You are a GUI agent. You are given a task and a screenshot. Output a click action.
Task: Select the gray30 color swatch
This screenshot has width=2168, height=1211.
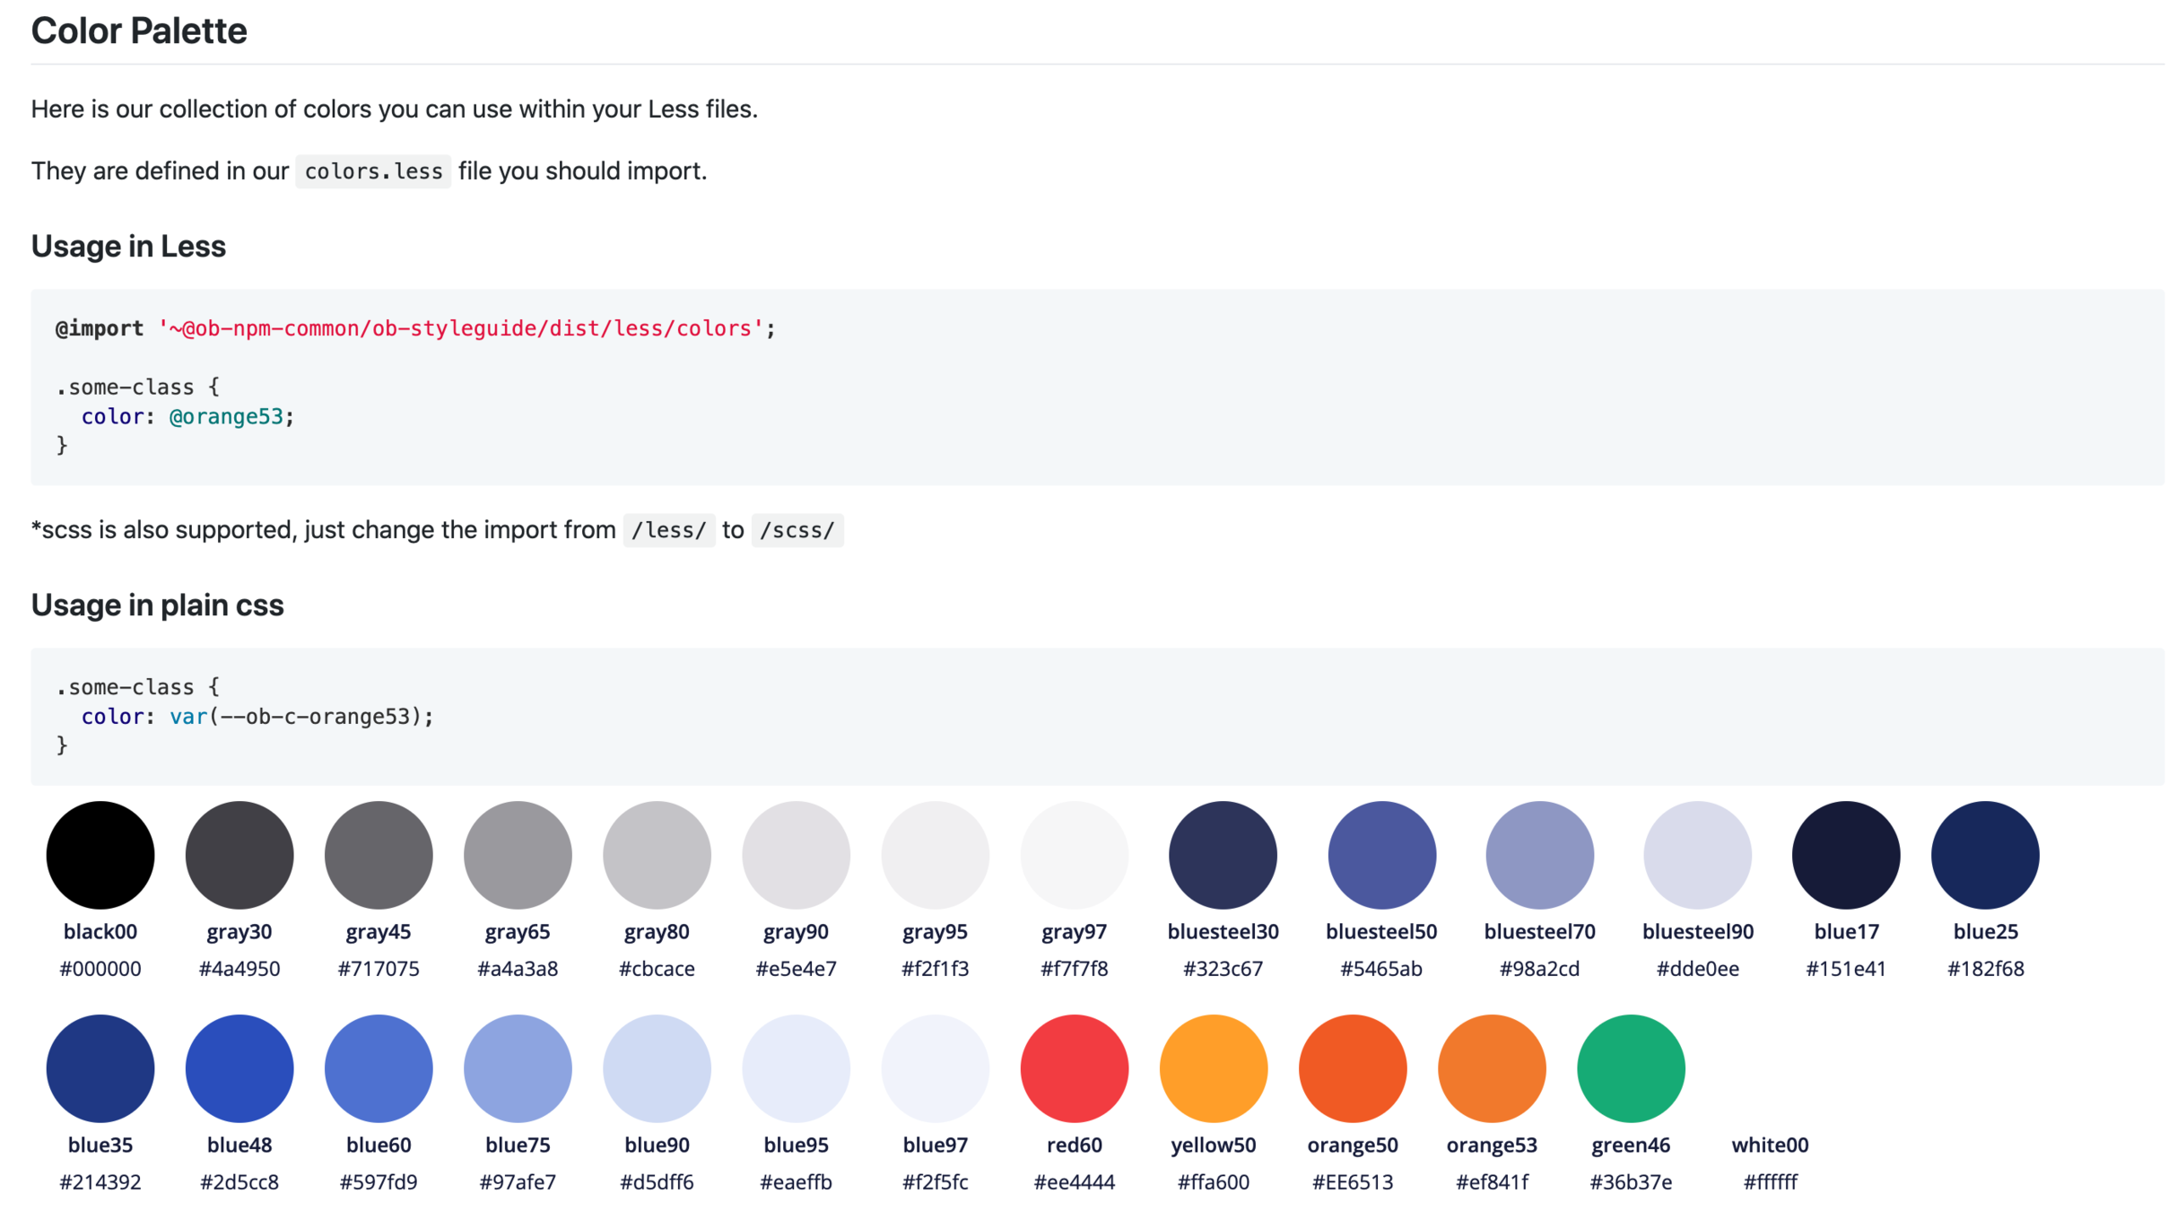[239, 854]
